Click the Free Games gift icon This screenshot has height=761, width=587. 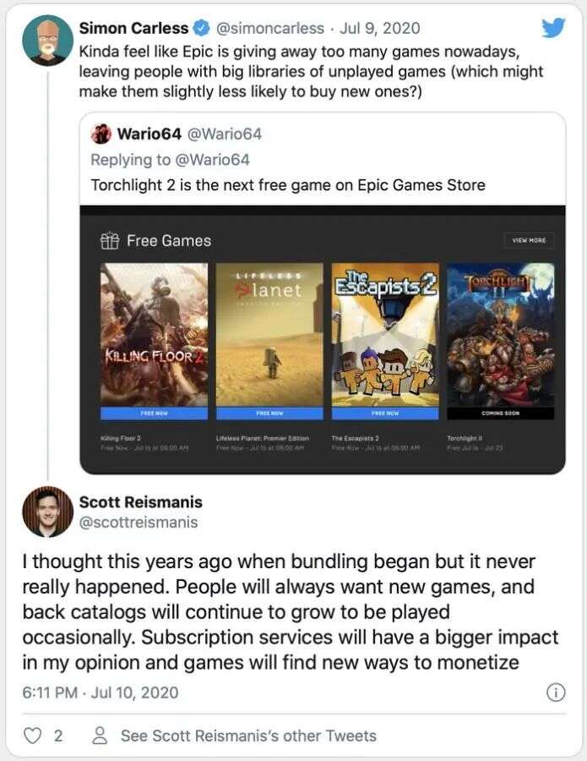pos(110,241)
